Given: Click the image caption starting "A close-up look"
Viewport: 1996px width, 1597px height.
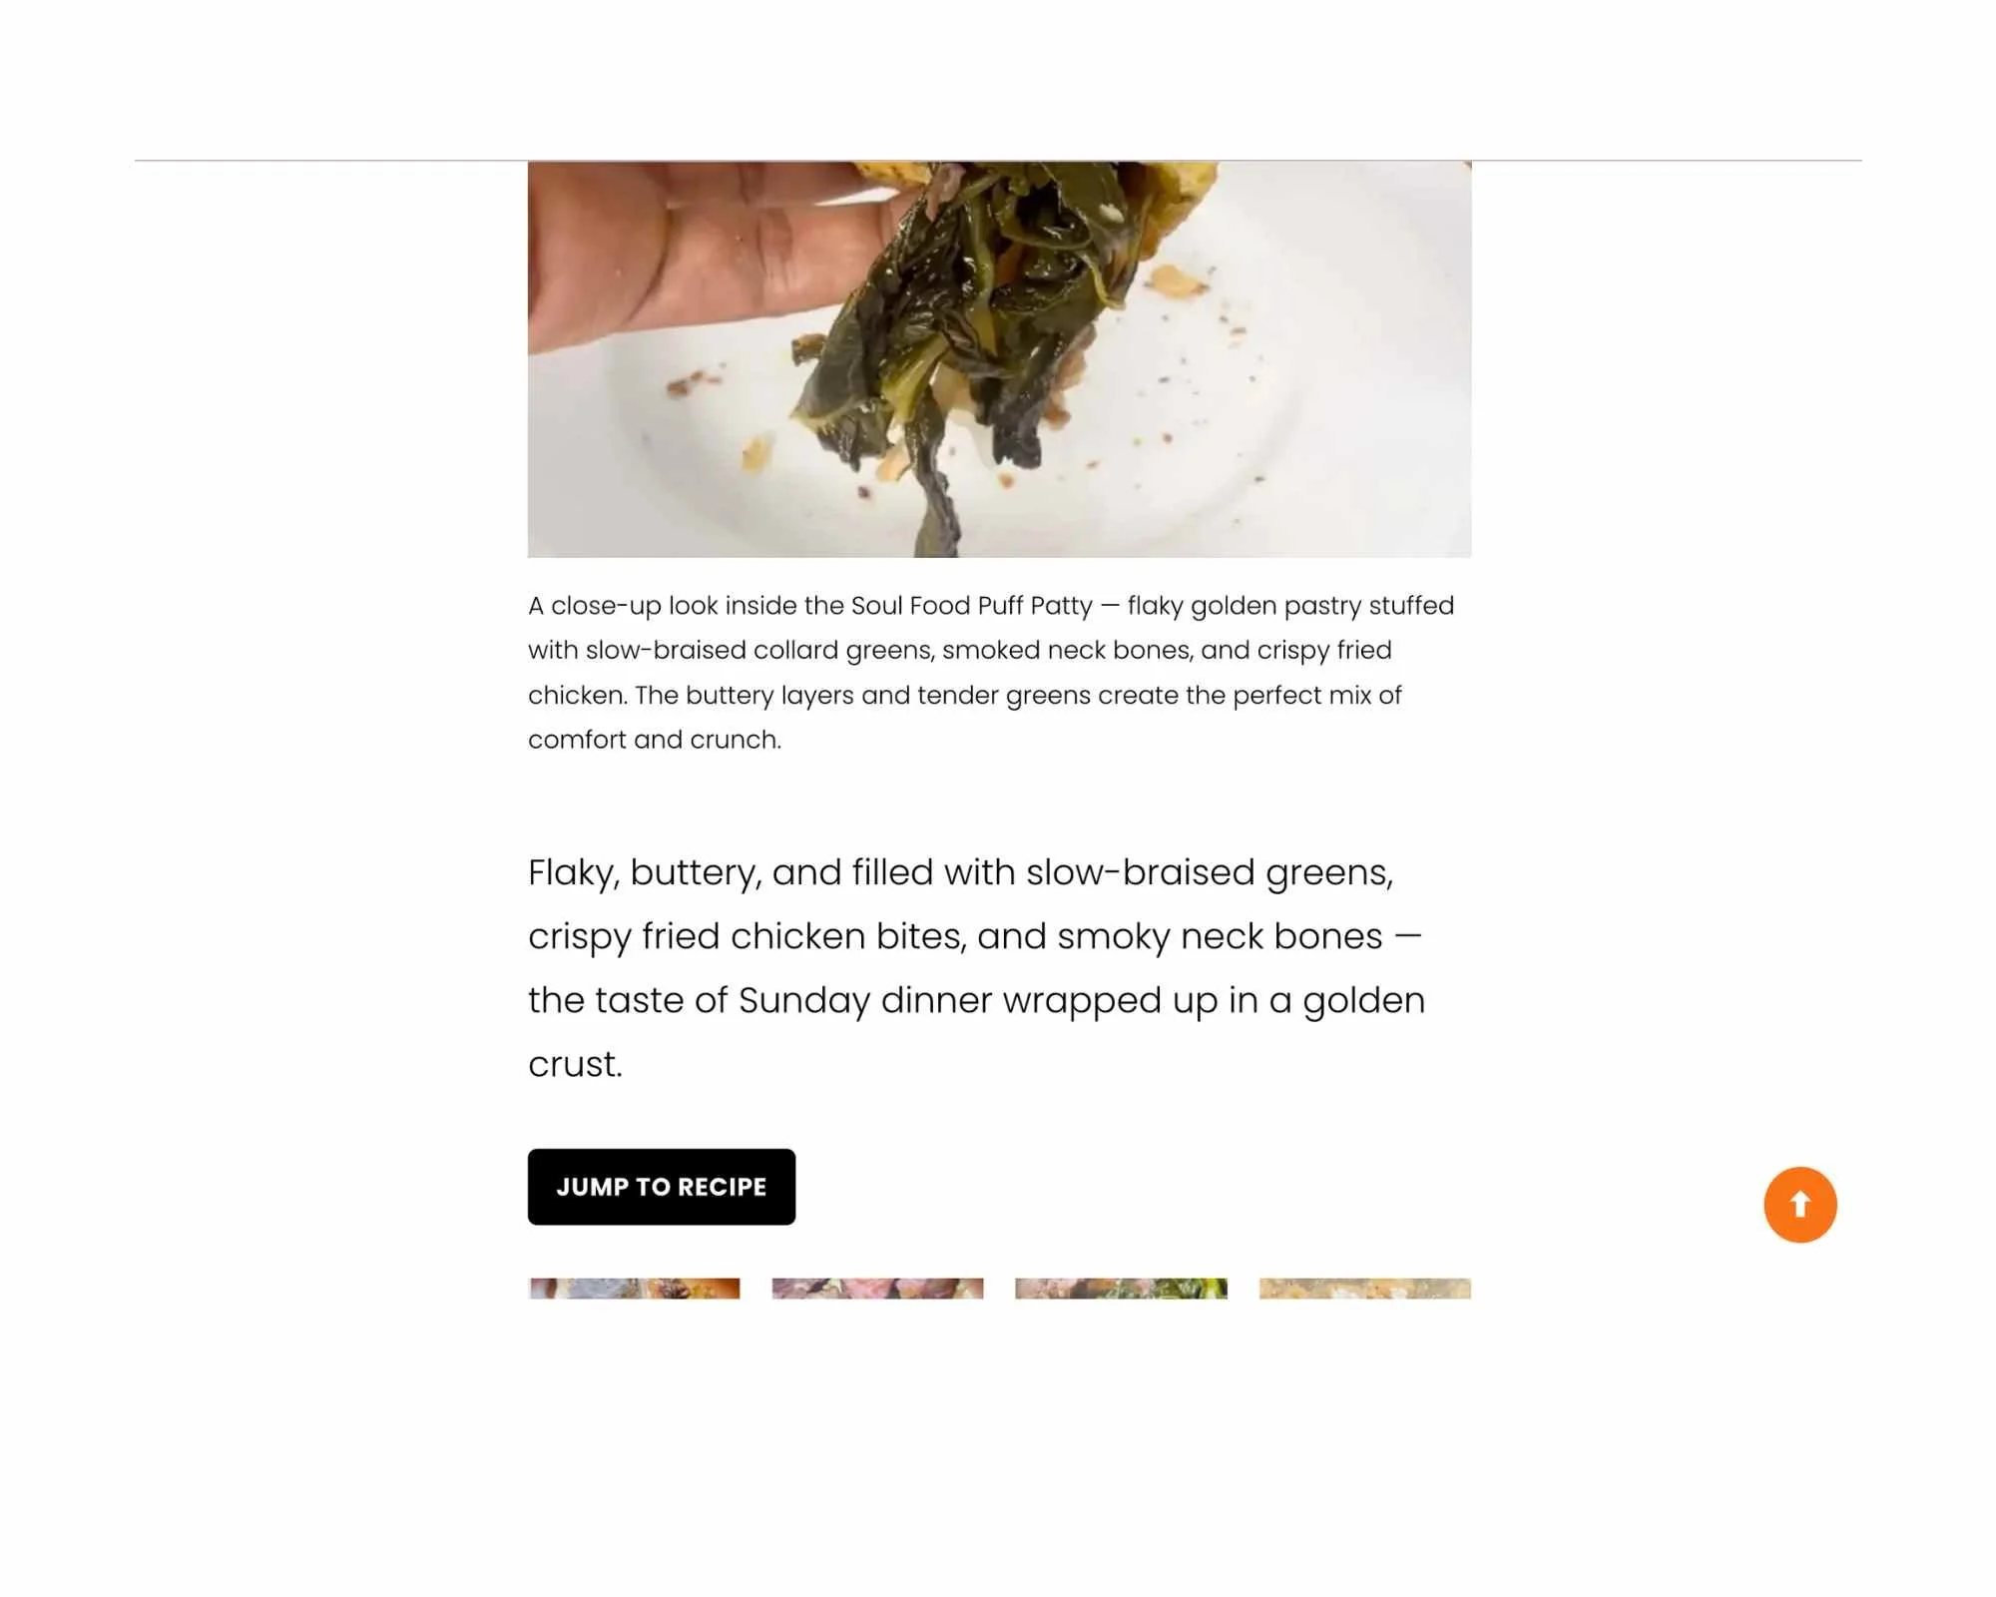Looking at the screenshot, I should pyautogui.click(x=991, y=673).
